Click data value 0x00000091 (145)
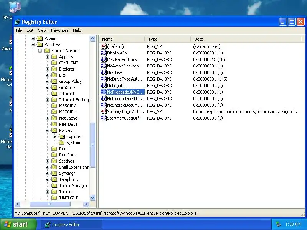The width and height of the screenshot is (307, 230). coord(210,79)
